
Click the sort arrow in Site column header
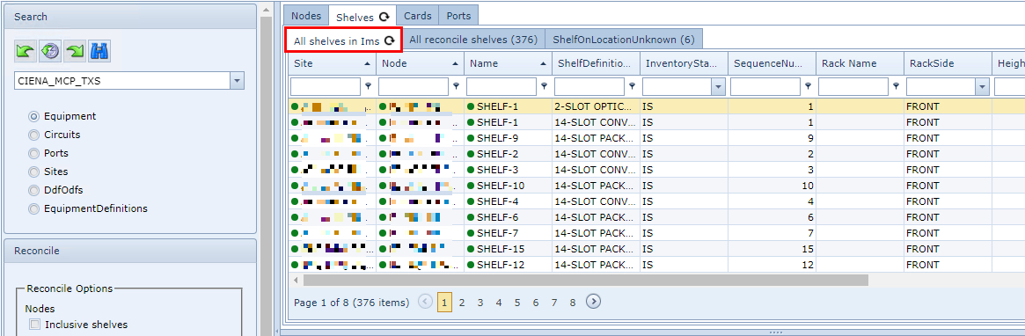click(x=367, y=64)
